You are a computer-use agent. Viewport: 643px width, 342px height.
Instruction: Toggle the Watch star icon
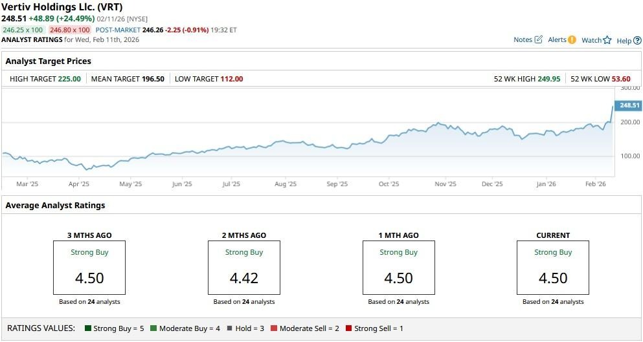click(607, 40)
